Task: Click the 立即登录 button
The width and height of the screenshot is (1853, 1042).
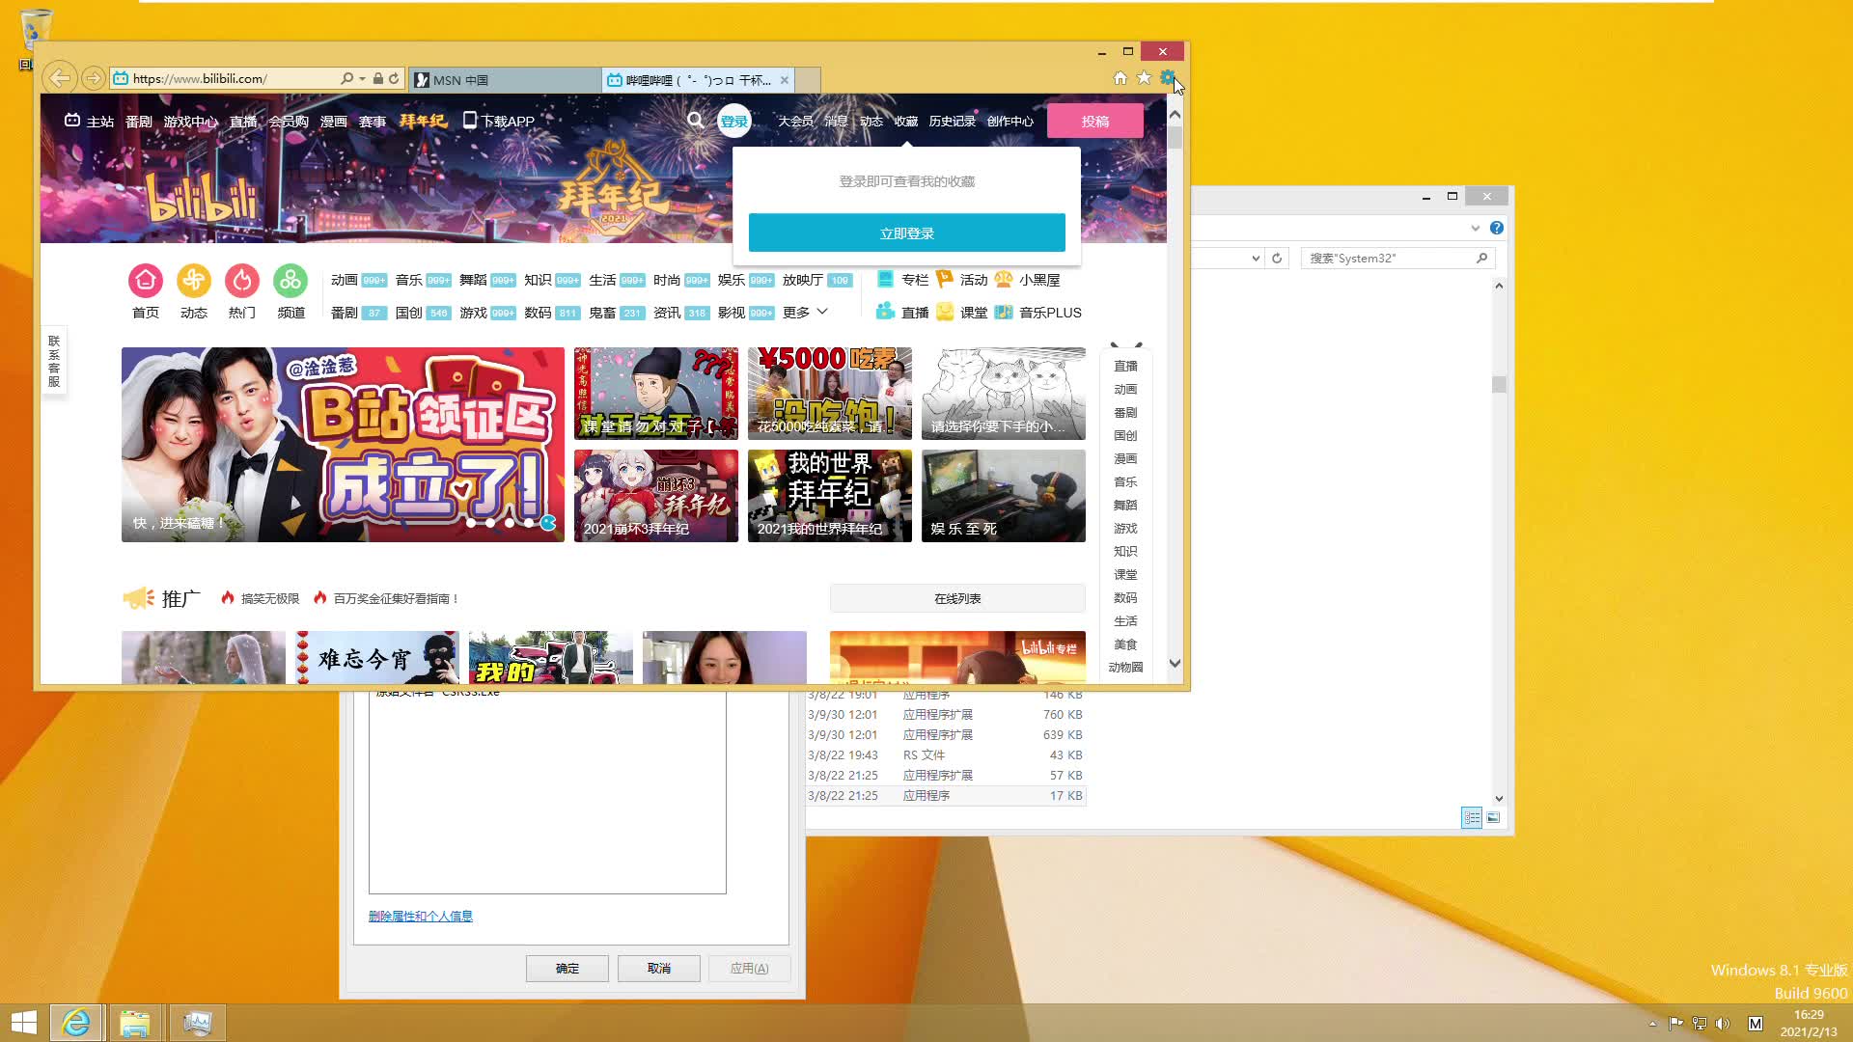Action: click(906, 233)
